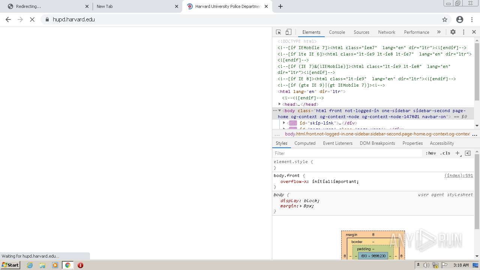Close the New Tab tab
Screen dimensions: 480x270
click(177, 6)
